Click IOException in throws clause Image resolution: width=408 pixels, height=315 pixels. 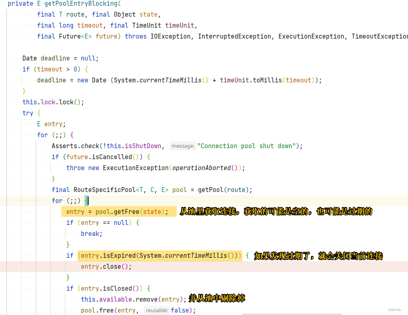(170, 37)
